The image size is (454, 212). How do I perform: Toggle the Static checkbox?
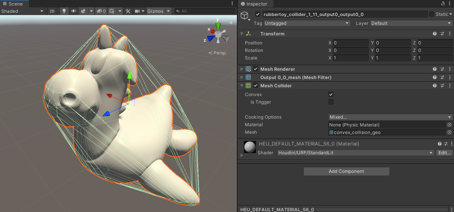click(x=431, y=14)
